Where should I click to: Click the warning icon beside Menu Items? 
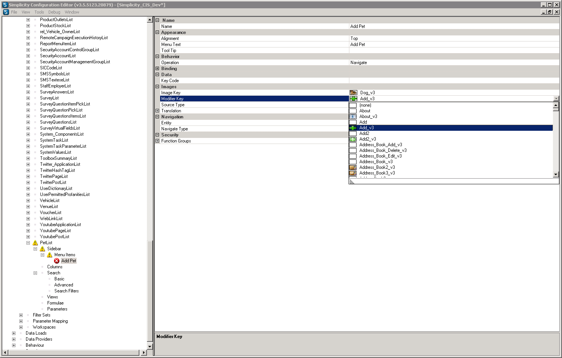click(x=49, y=255)
